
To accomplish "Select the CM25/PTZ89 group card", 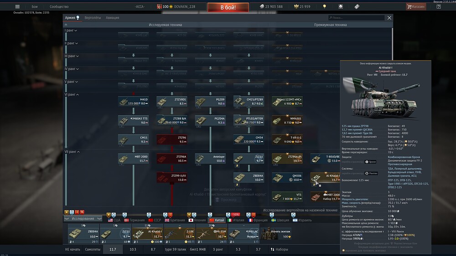I will coord(249,102).
